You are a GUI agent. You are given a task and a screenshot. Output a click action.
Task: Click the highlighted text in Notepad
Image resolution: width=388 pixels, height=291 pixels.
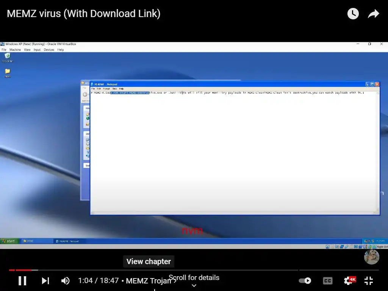pos(130,92)
